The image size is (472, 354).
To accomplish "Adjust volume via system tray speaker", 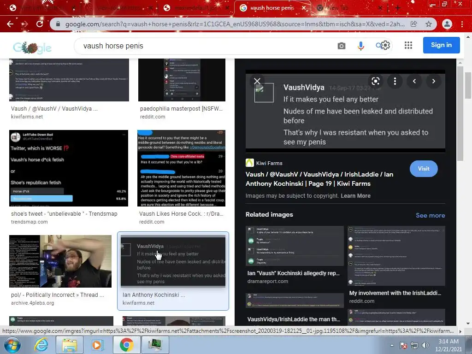I will click(425, 345).
